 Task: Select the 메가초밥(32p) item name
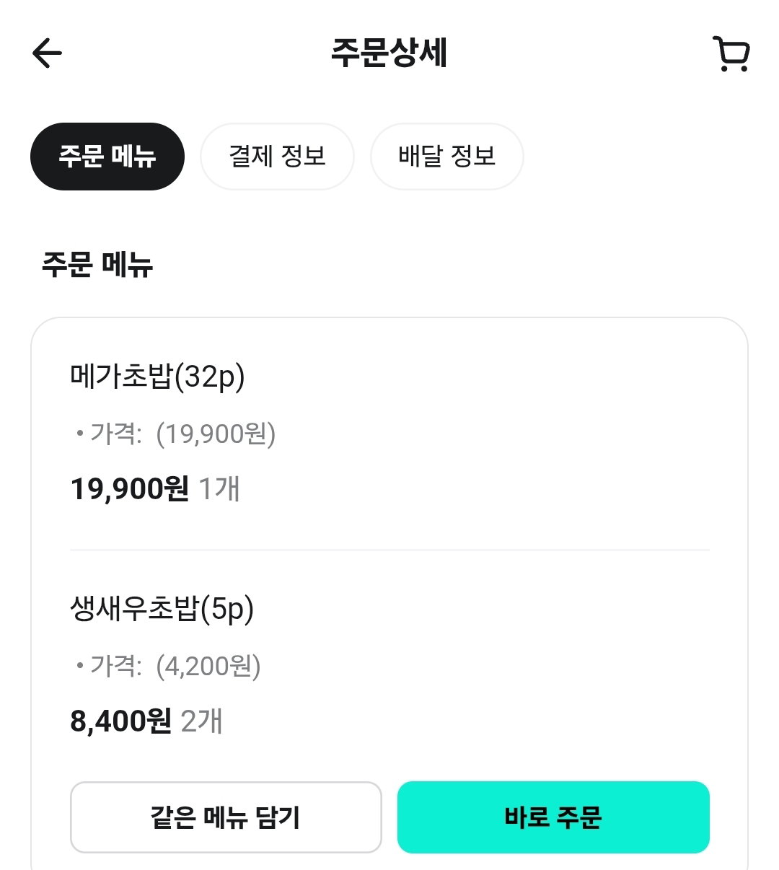158,377
